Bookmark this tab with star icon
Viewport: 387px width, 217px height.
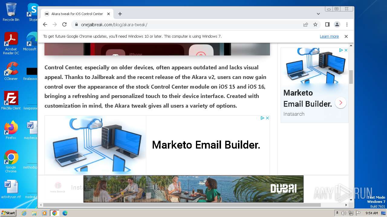[315, 24]
